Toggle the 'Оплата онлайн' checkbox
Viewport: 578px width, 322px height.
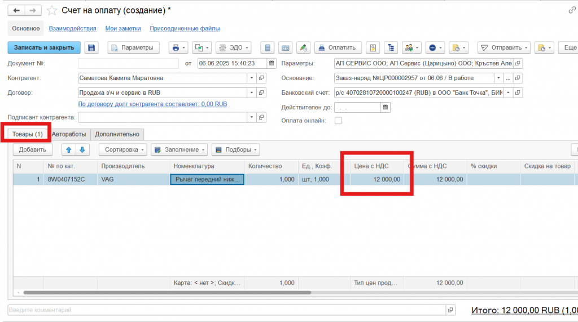click(338, 120)
